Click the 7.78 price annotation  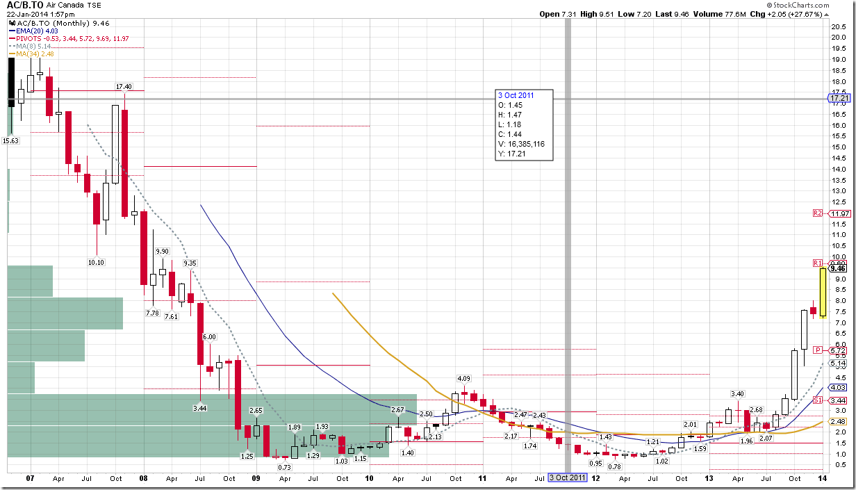point(152,313)
